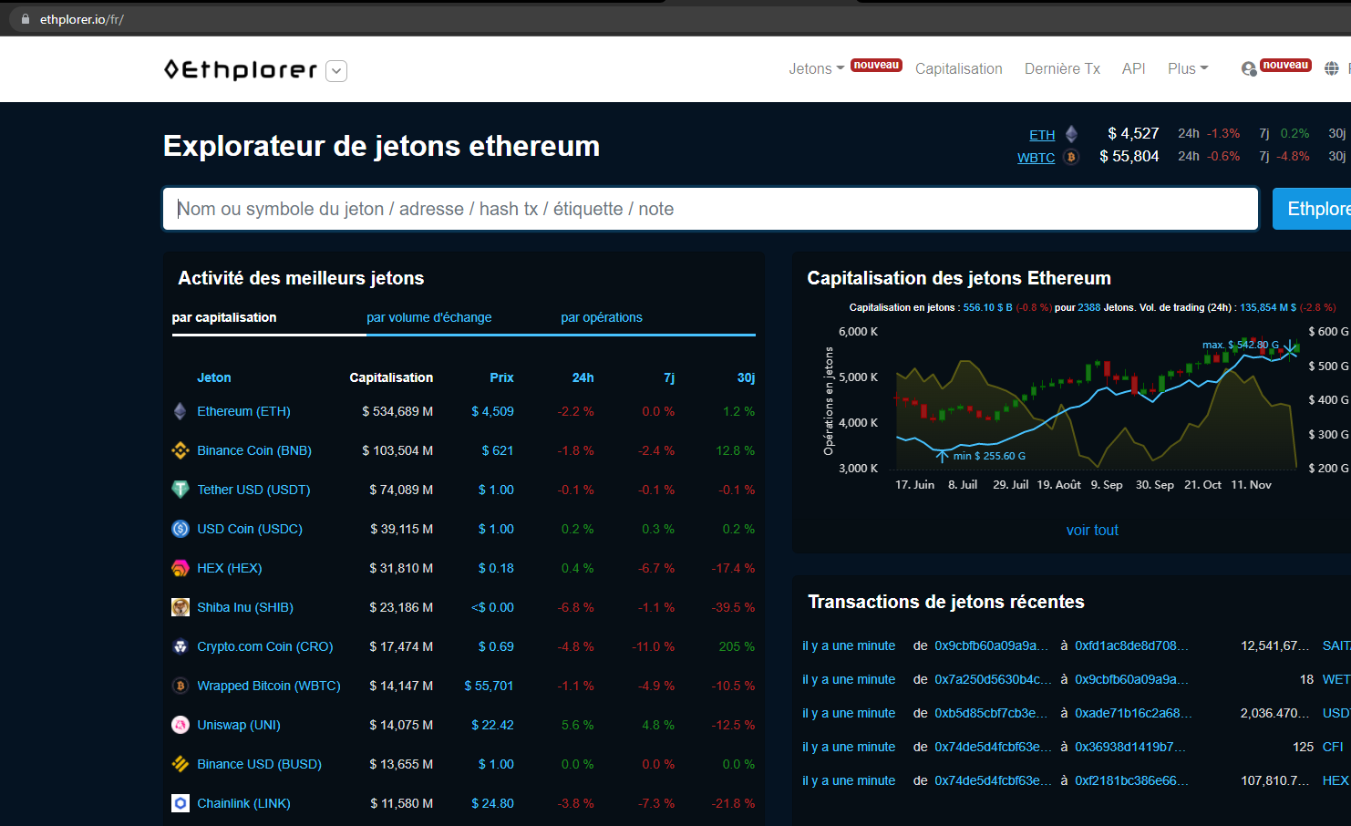Click the Binance Coin token icon
The height and width of the screenshot is (826, 1351).
click(180, 450)
